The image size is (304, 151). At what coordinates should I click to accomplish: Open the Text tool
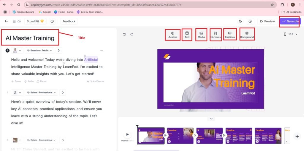tap(187, 35)
